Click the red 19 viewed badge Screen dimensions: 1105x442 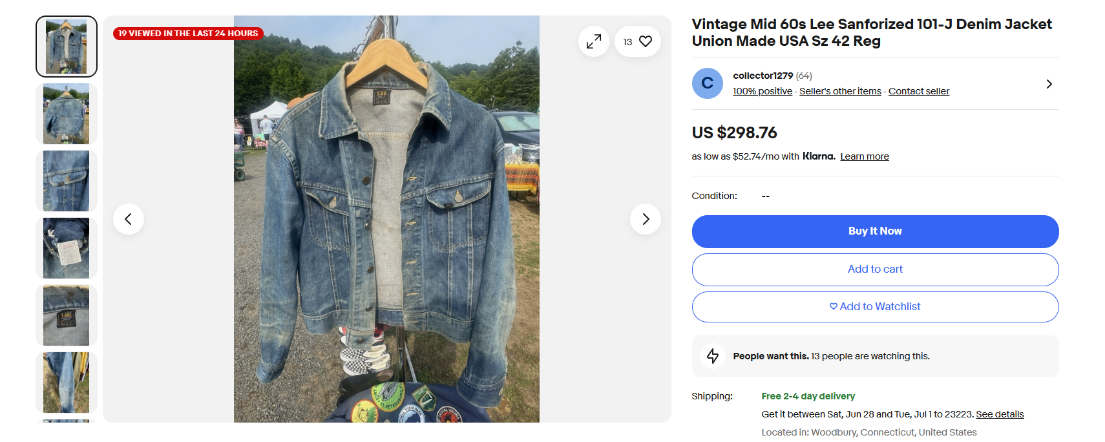coord(187,33)
